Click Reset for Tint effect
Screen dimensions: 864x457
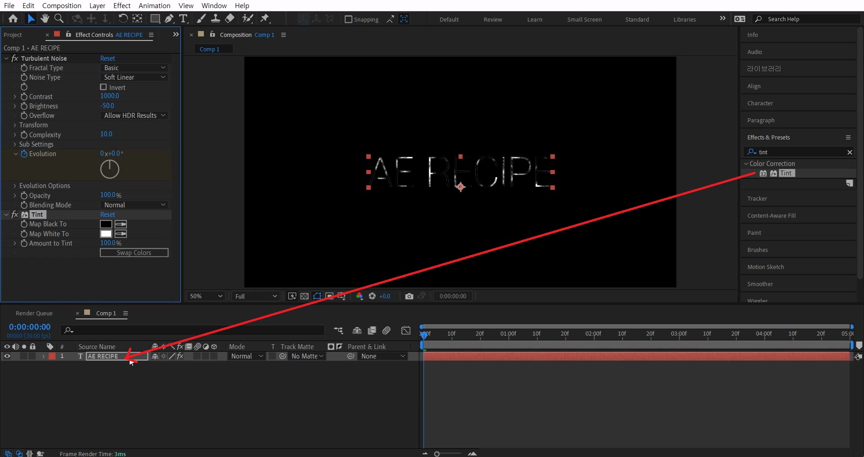pos(108,215)
